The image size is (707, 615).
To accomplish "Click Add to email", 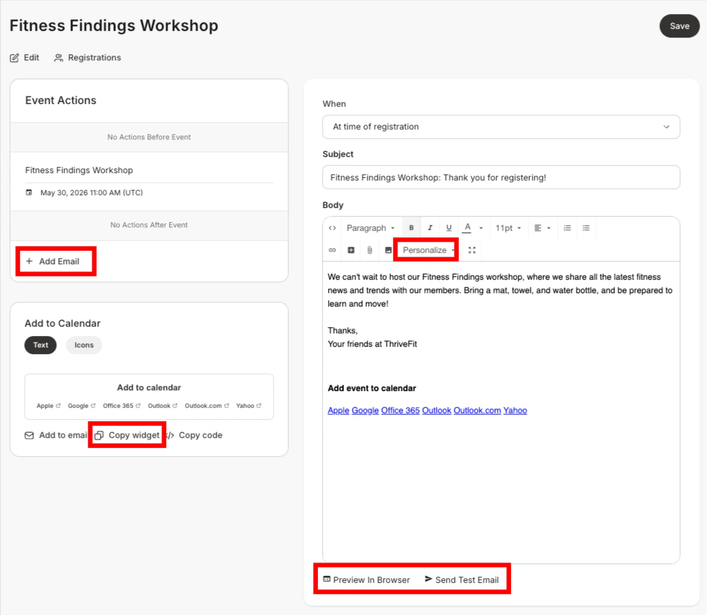I will 56,435.
